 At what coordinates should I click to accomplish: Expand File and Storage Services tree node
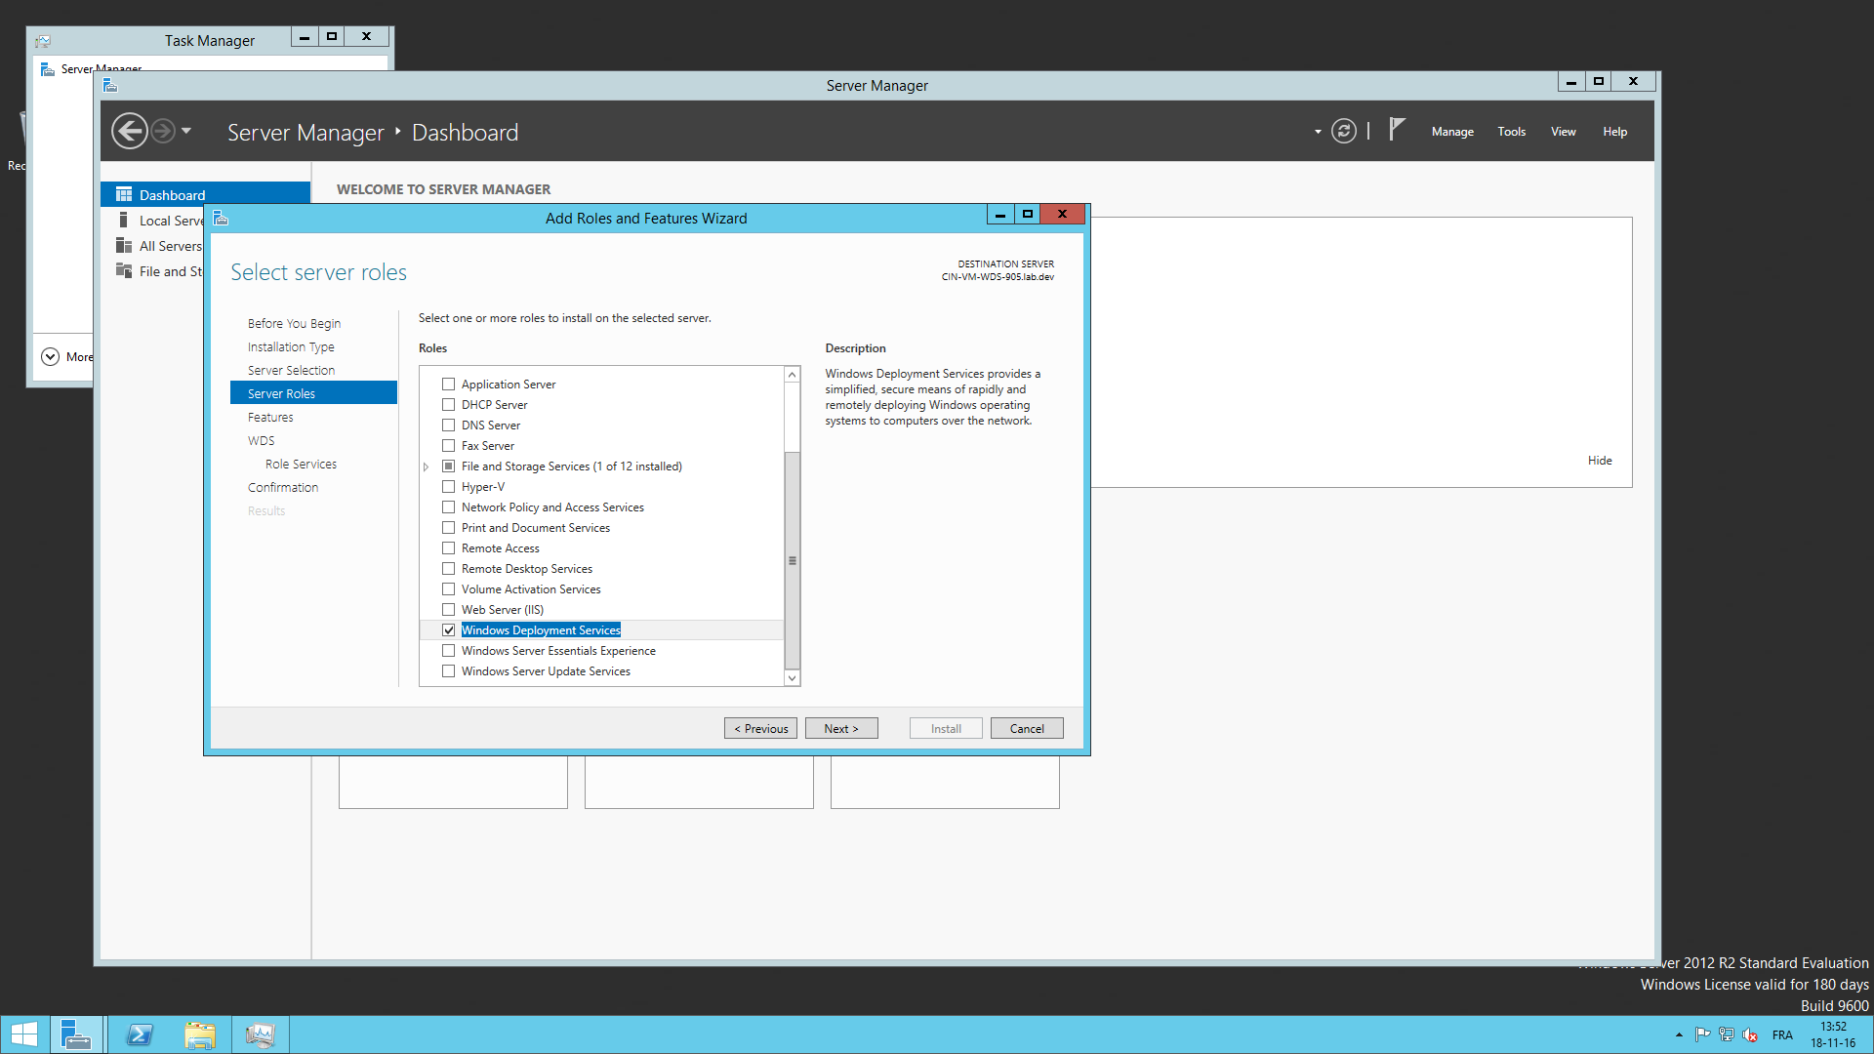click(427, 466)
